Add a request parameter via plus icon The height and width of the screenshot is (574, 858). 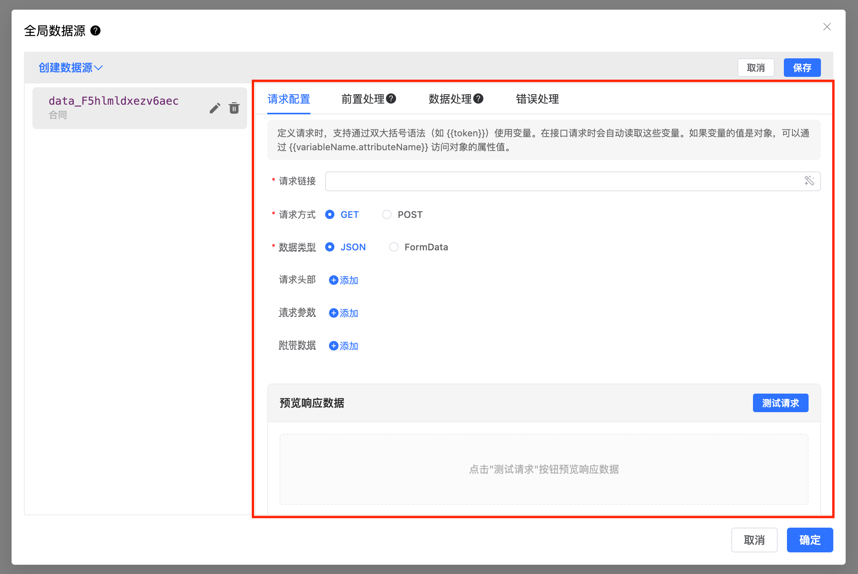[334, 313]
